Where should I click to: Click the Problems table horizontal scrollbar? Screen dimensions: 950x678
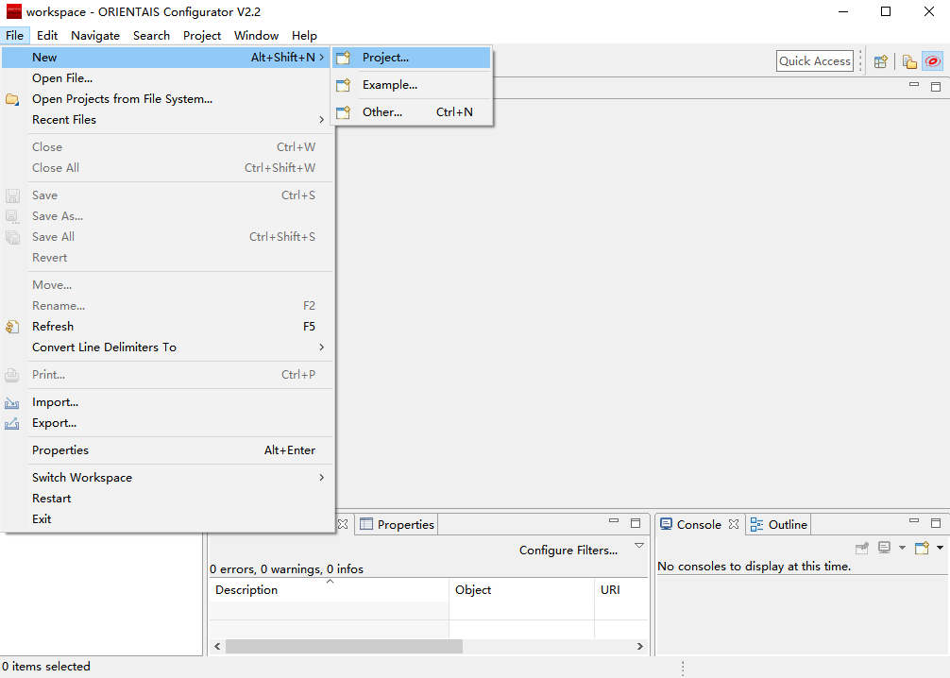(x=344, y=647)
